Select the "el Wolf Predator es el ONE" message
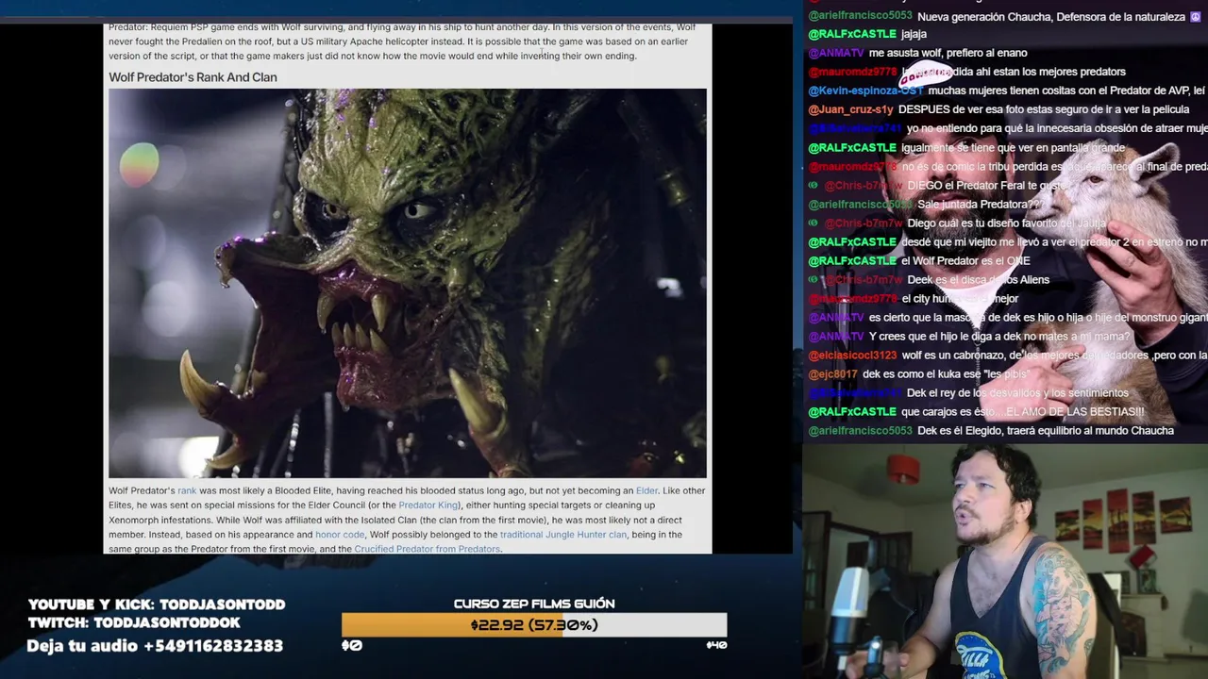This screenshot has height=679, width=1208. 919,261
